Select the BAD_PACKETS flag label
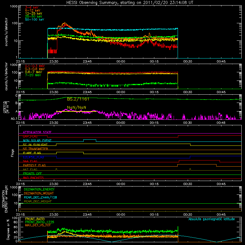 [x=33, y=178]
